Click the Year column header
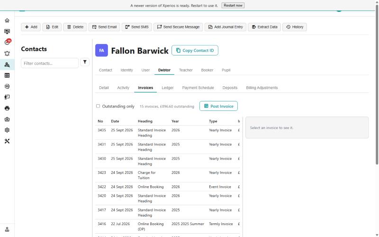 pyautogui.click(x=175, y=121)
